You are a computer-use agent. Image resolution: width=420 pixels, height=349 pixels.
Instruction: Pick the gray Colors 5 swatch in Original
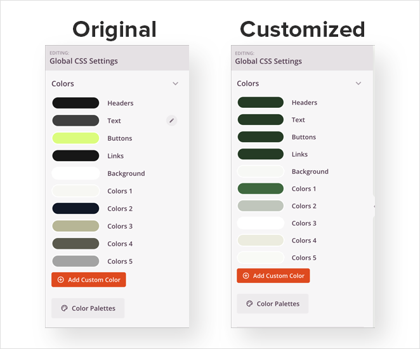click(75, 261)
